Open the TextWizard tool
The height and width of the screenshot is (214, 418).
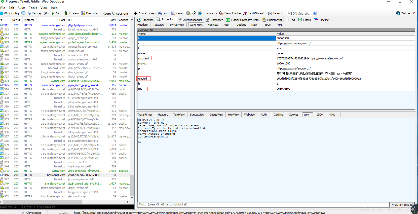[x=254, y=13]
